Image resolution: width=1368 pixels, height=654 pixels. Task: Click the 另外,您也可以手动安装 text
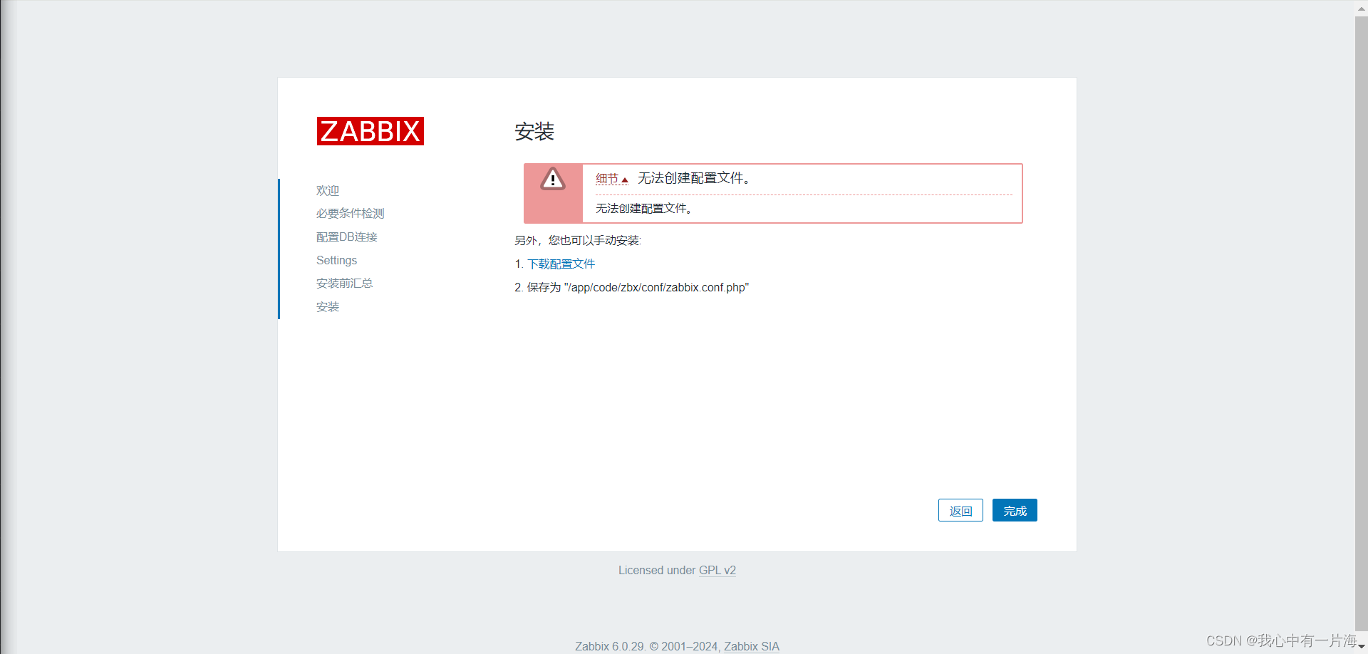pyautogui.click(x=578, y=240)
